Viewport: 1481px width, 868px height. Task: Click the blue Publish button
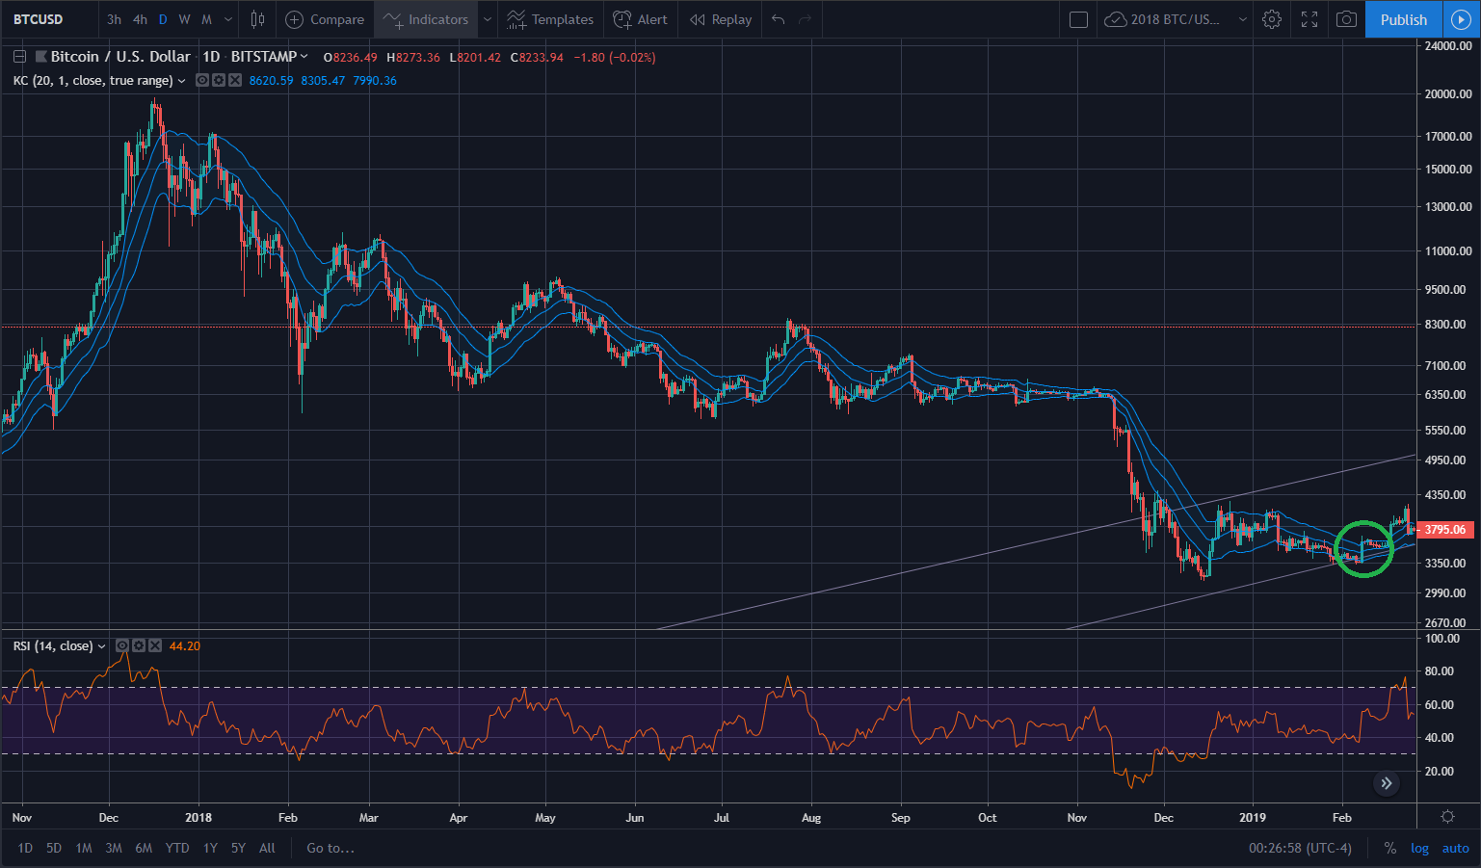[x=1404, y=19]
